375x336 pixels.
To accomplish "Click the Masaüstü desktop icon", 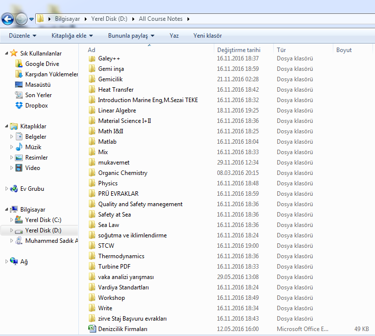I will point(19,85).
